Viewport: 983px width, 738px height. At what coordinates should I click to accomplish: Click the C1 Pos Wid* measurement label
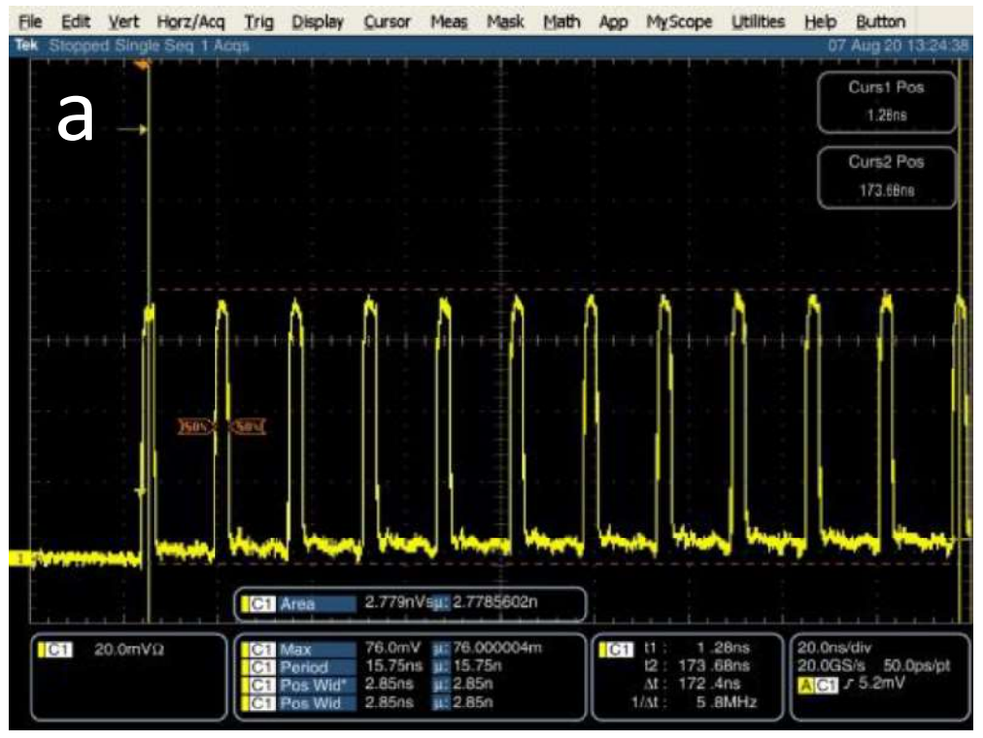298,685
